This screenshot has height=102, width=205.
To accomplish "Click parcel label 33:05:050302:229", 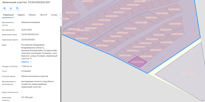I will [x=141, y=22].
